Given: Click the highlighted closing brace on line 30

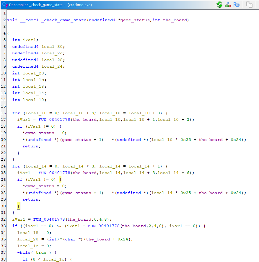Looking at the screenshot, I should coord(18,206).
